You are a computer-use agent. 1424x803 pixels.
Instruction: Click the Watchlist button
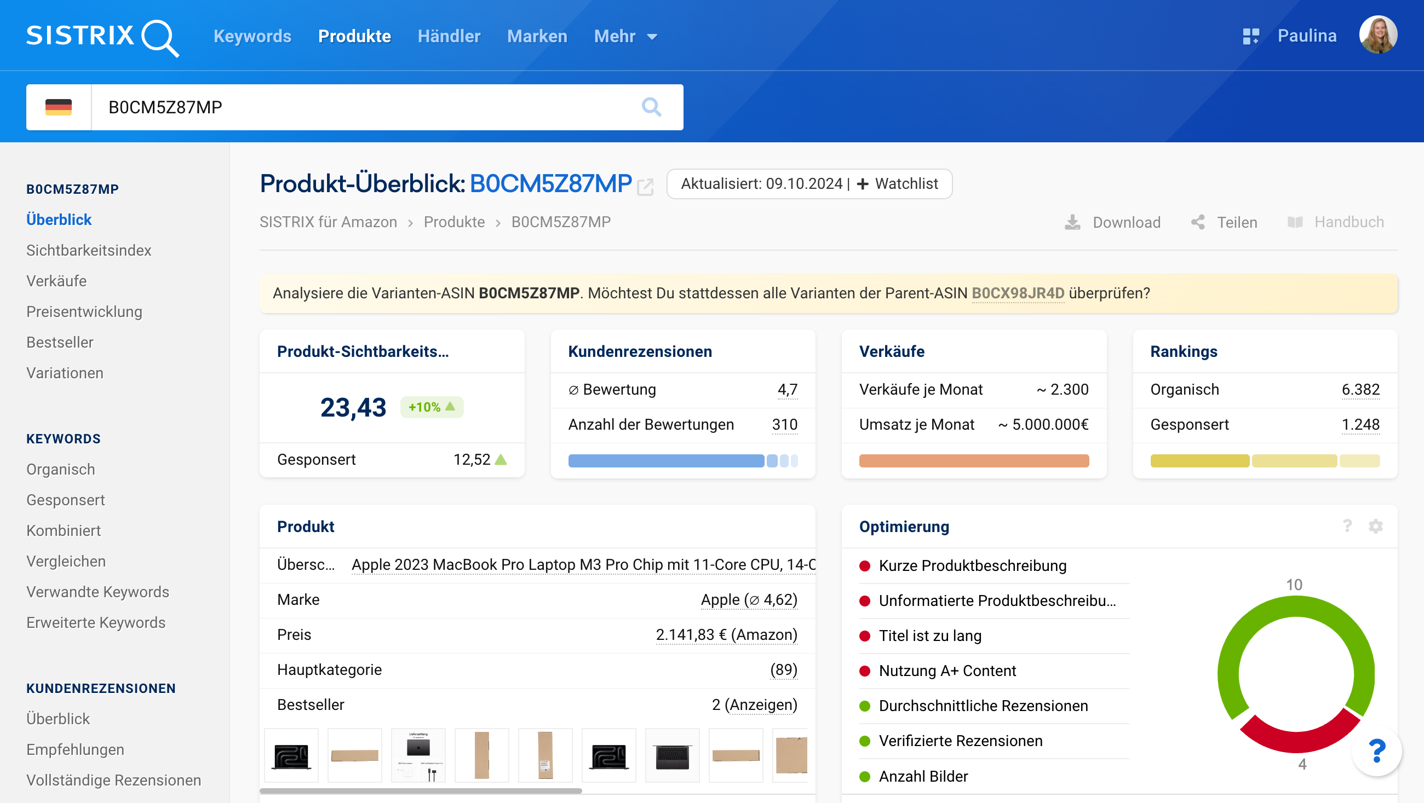pos(895,184)
